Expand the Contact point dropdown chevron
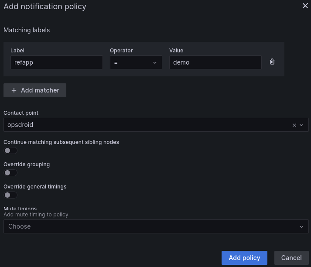The height and width of the screenshot is (267, 311). [x=301, y=125]
